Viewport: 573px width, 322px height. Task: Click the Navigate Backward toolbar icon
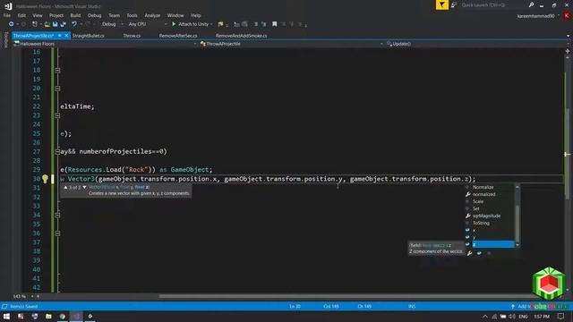point(11,24)
